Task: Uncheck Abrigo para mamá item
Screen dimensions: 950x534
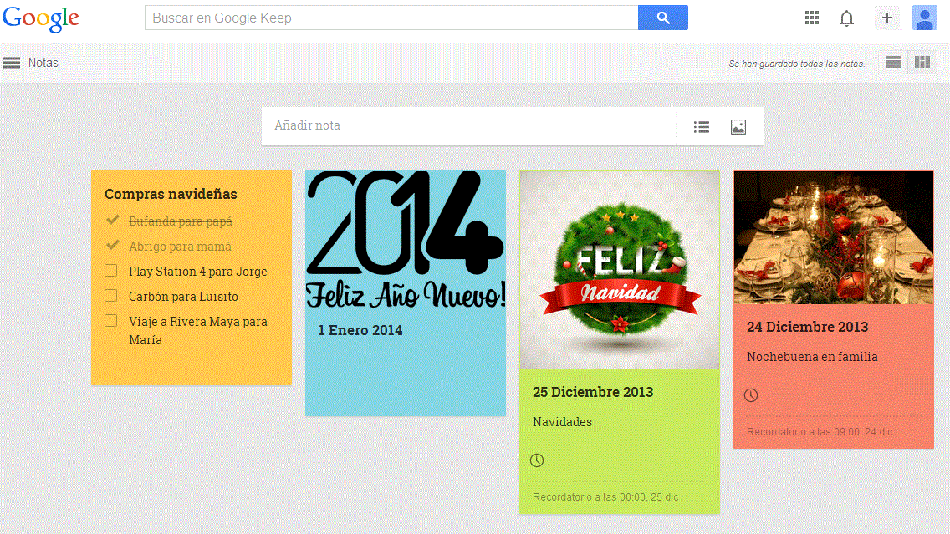Action: pyautogui.click(x=112, y=245)
